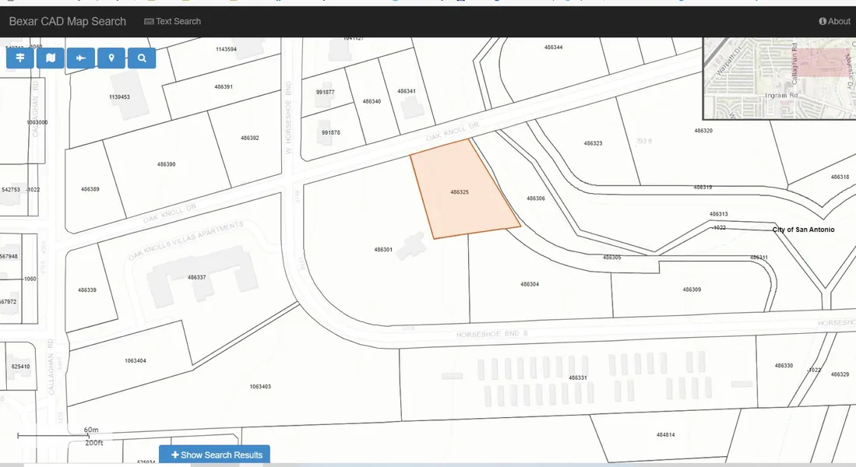This screenshot has width=856, height=467.
Task: Click the plus icon on Show Search Results
Action: click(x=174, y=455)
